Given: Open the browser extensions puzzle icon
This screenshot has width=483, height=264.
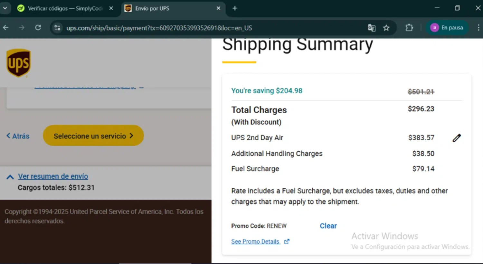Looking at the screenshot, I should click(409, 28).
